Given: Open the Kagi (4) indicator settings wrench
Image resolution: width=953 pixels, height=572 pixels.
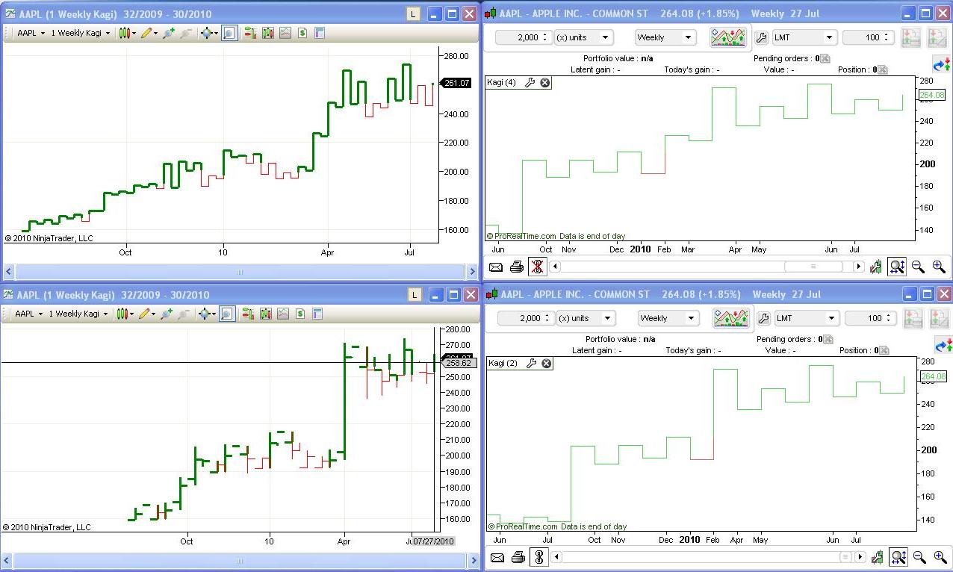Looking at the screenshot, I should point(530,83).
